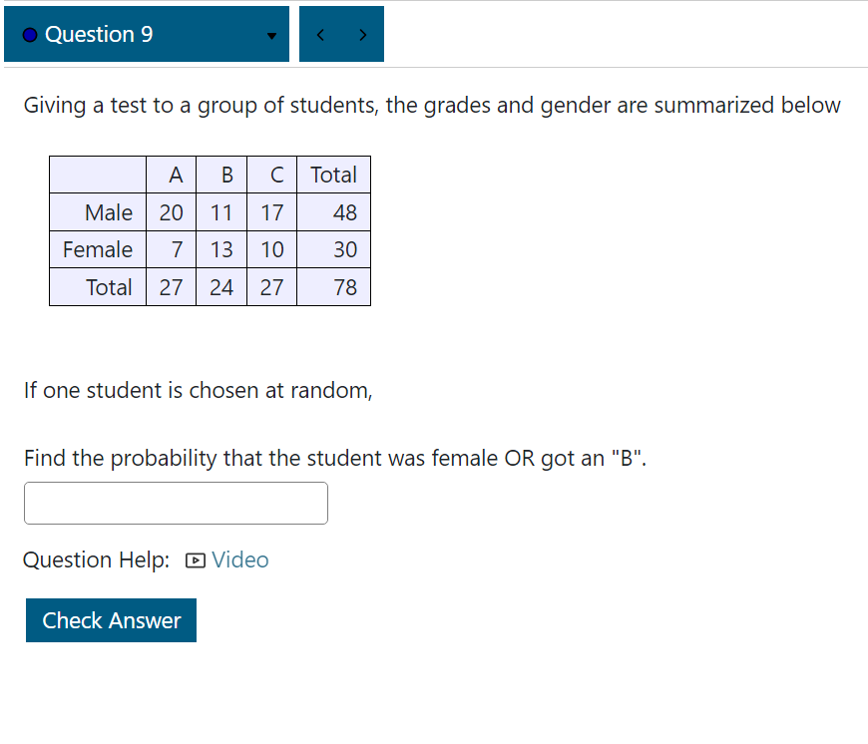Select the navigation arrows button group
This screenshot has width=868, height=744.
point(341,33)
